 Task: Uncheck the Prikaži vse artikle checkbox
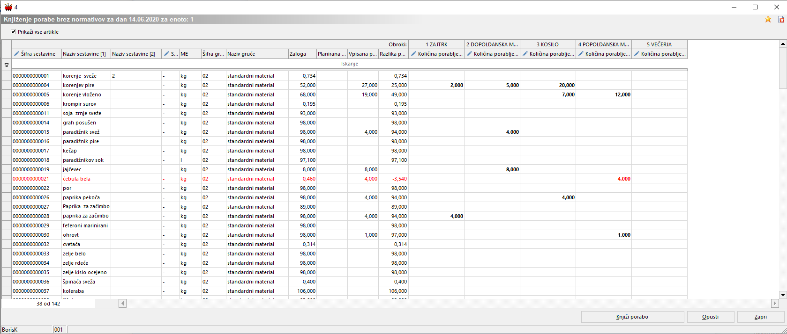coord(13,32)
